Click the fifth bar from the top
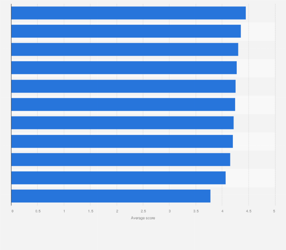The image size is (286, 250). point(123,86)
